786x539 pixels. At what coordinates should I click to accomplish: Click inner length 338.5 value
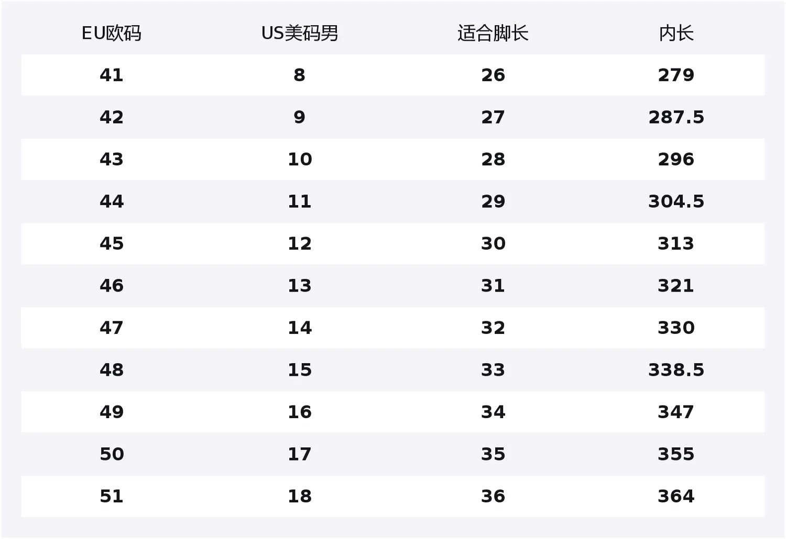tap(676, 370)
